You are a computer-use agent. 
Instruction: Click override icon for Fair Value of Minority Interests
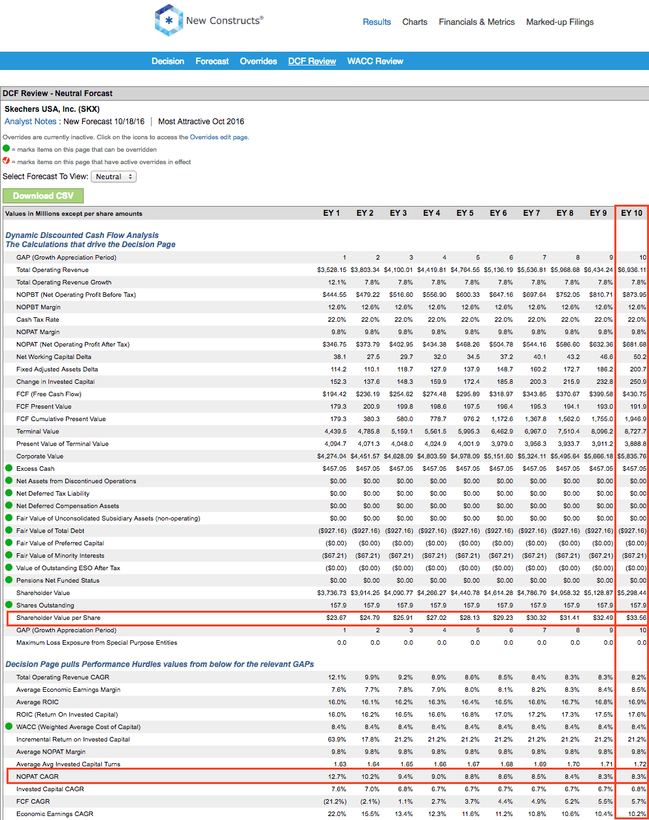point(8,555)
